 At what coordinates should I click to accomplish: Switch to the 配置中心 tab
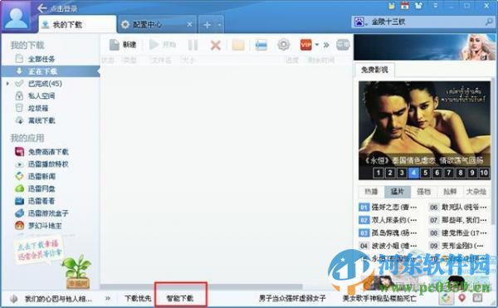coord(147,24)
